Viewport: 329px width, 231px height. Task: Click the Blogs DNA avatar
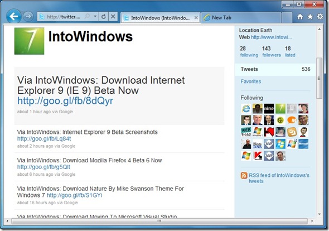pyautogui.click(x=258, y=144)
